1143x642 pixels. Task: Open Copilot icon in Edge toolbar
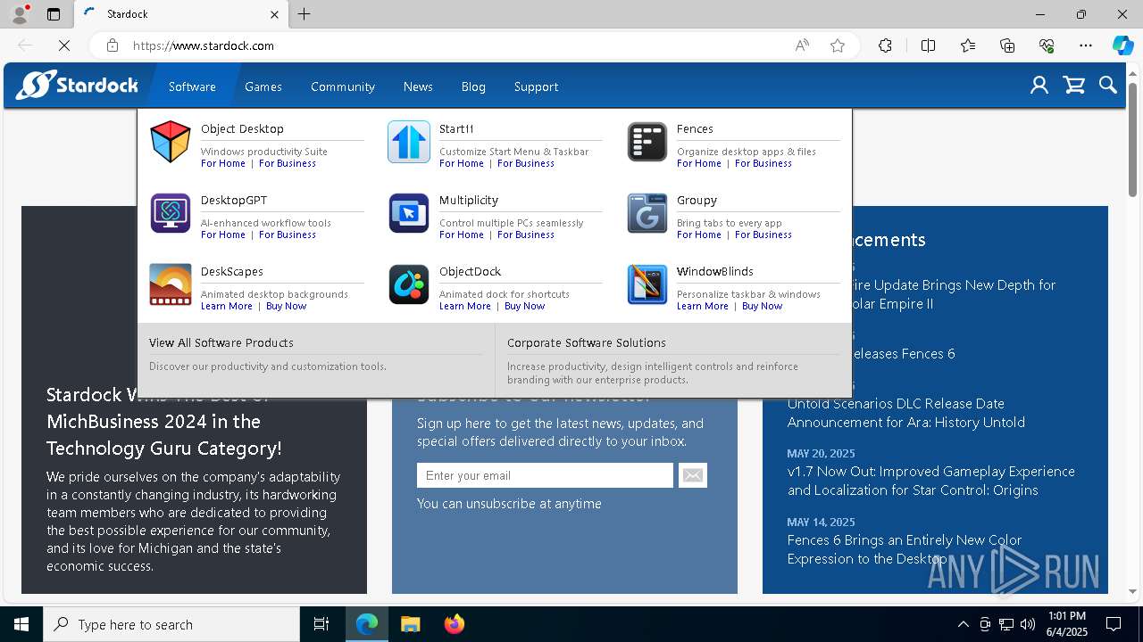(1122, 45)
